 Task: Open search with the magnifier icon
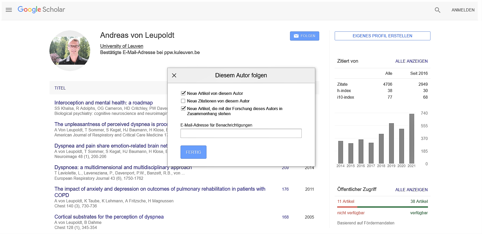coord(437,10)
